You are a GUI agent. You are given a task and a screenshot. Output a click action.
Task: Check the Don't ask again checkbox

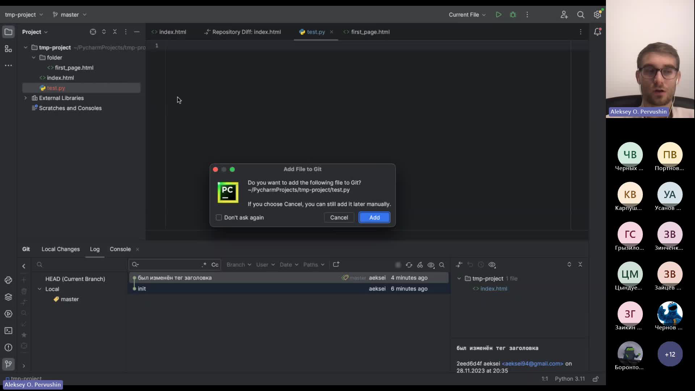[x=219, y=218]
